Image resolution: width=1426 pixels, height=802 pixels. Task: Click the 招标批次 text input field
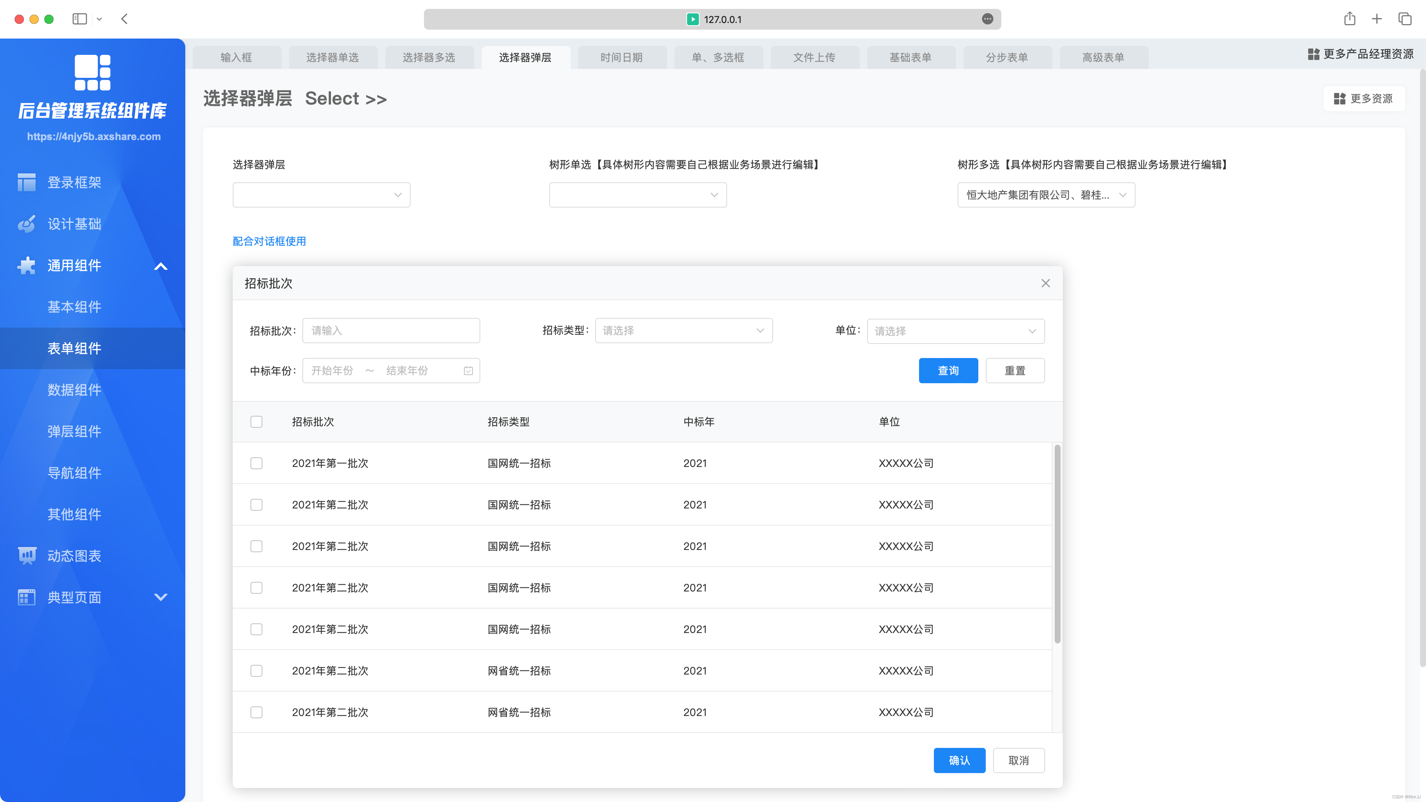pyautogui.click(x=391, y=331)
